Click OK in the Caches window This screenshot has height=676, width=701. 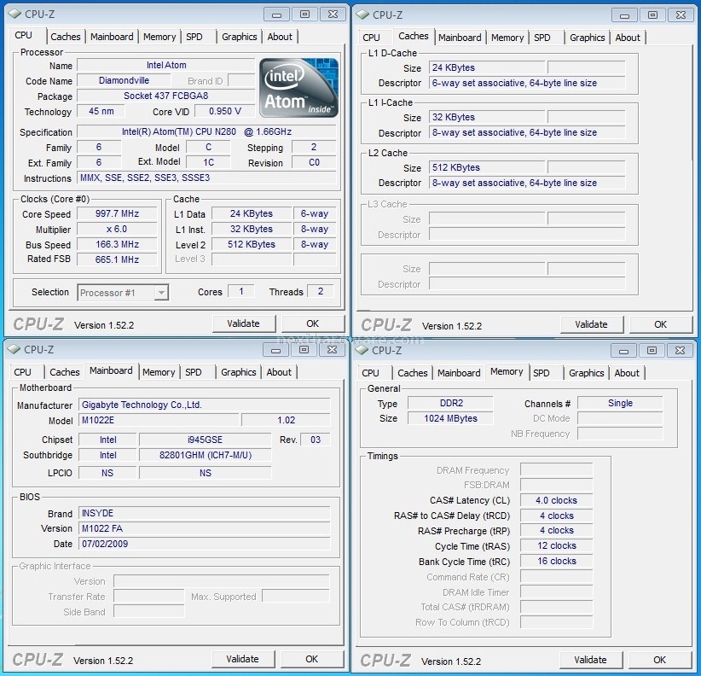(x=660, y=324)
